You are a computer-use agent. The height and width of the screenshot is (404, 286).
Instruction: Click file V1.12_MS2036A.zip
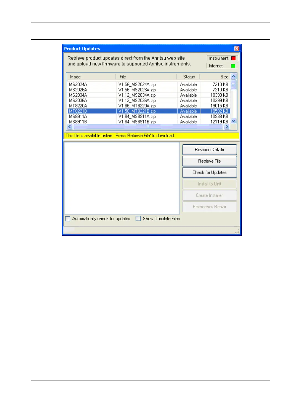pyautogui.click(x=137, y=100)
